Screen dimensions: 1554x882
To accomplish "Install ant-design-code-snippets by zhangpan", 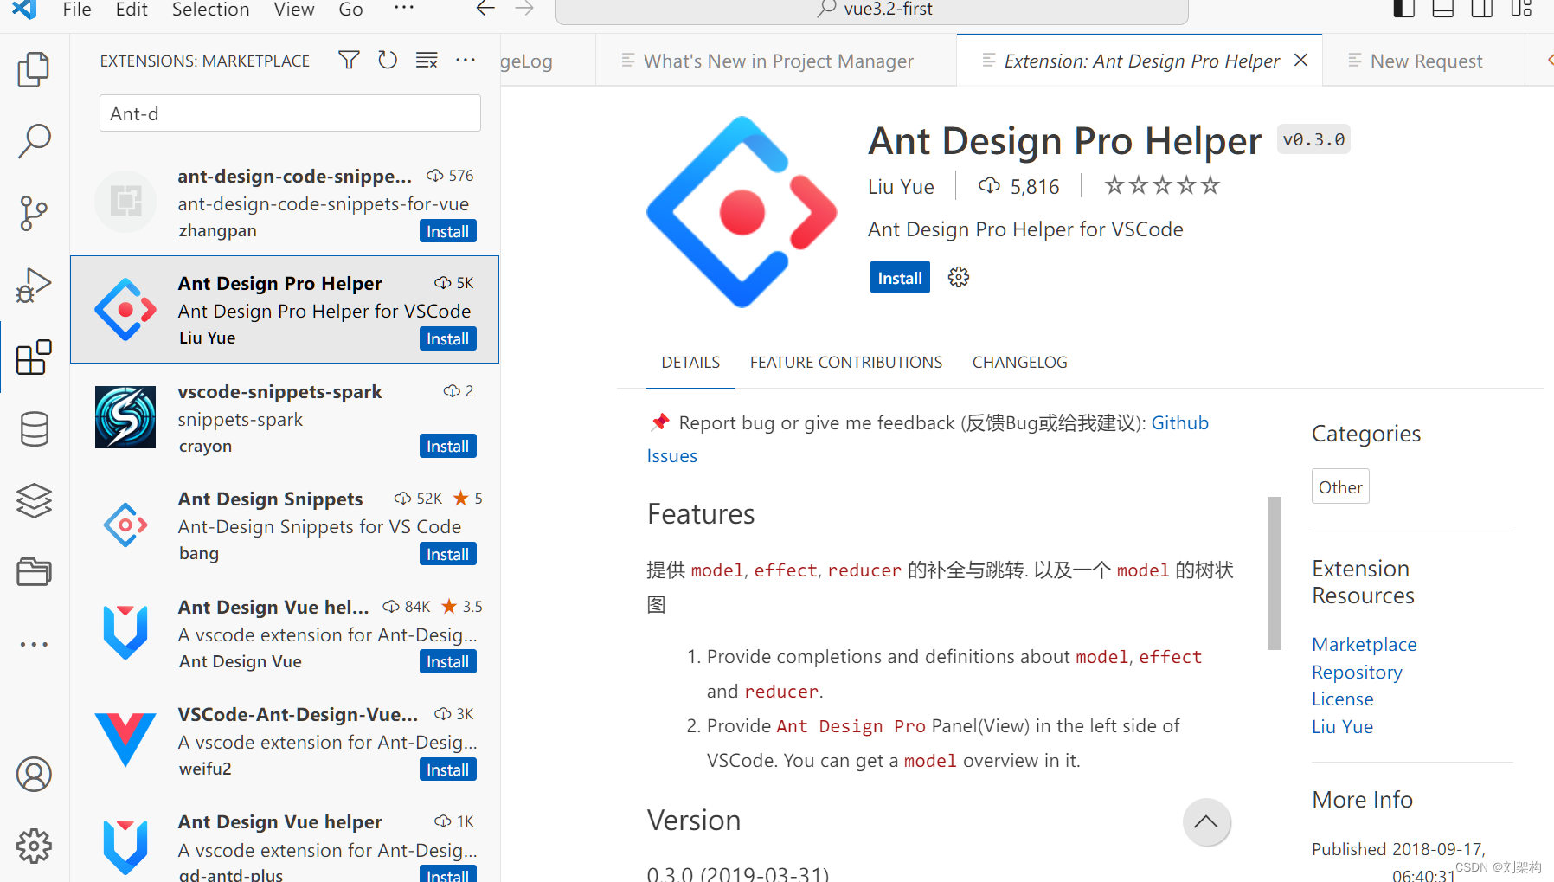I will coord(448,231).
